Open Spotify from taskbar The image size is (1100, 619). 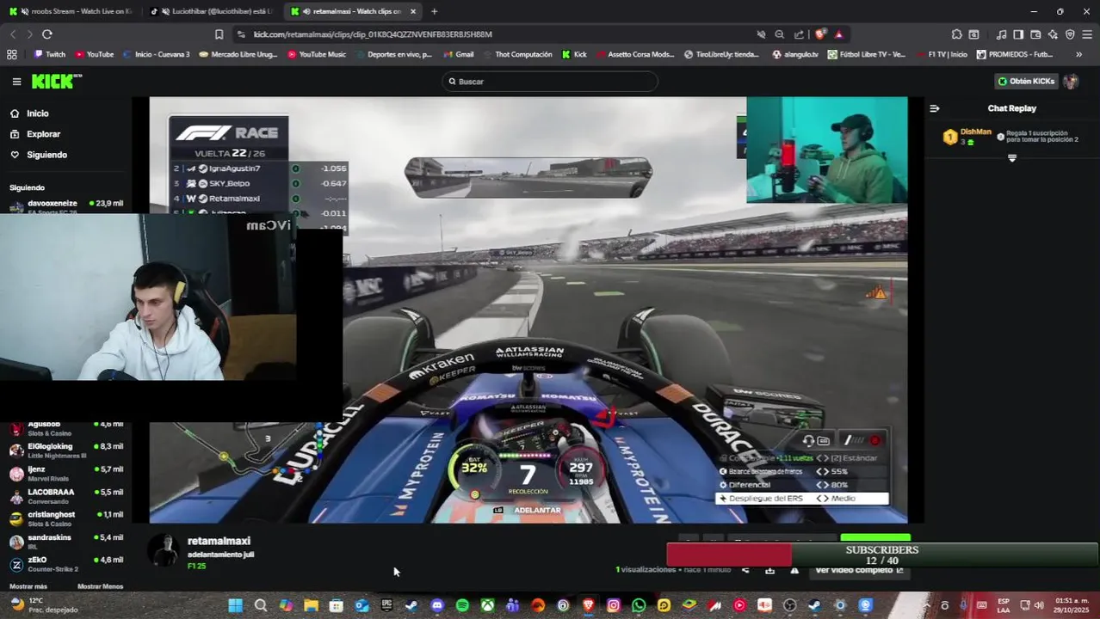pos(462,605)
